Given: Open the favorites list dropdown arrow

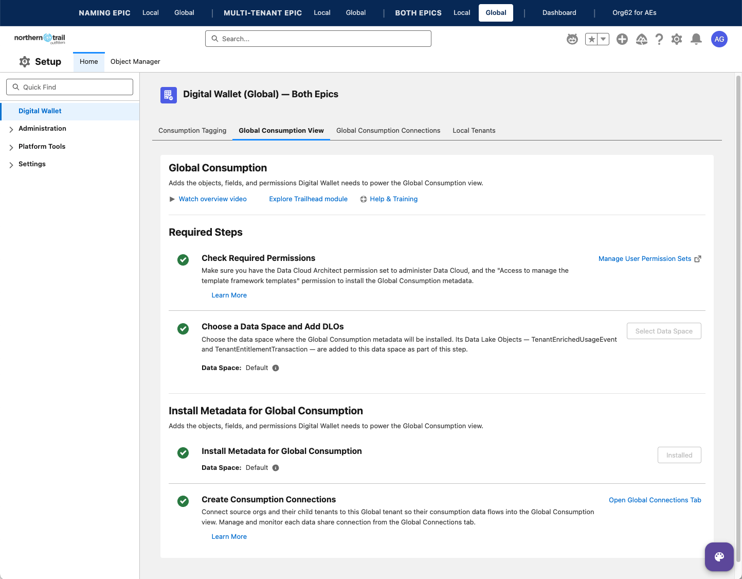Looking at the screenshot, I should tap(603, 39).
